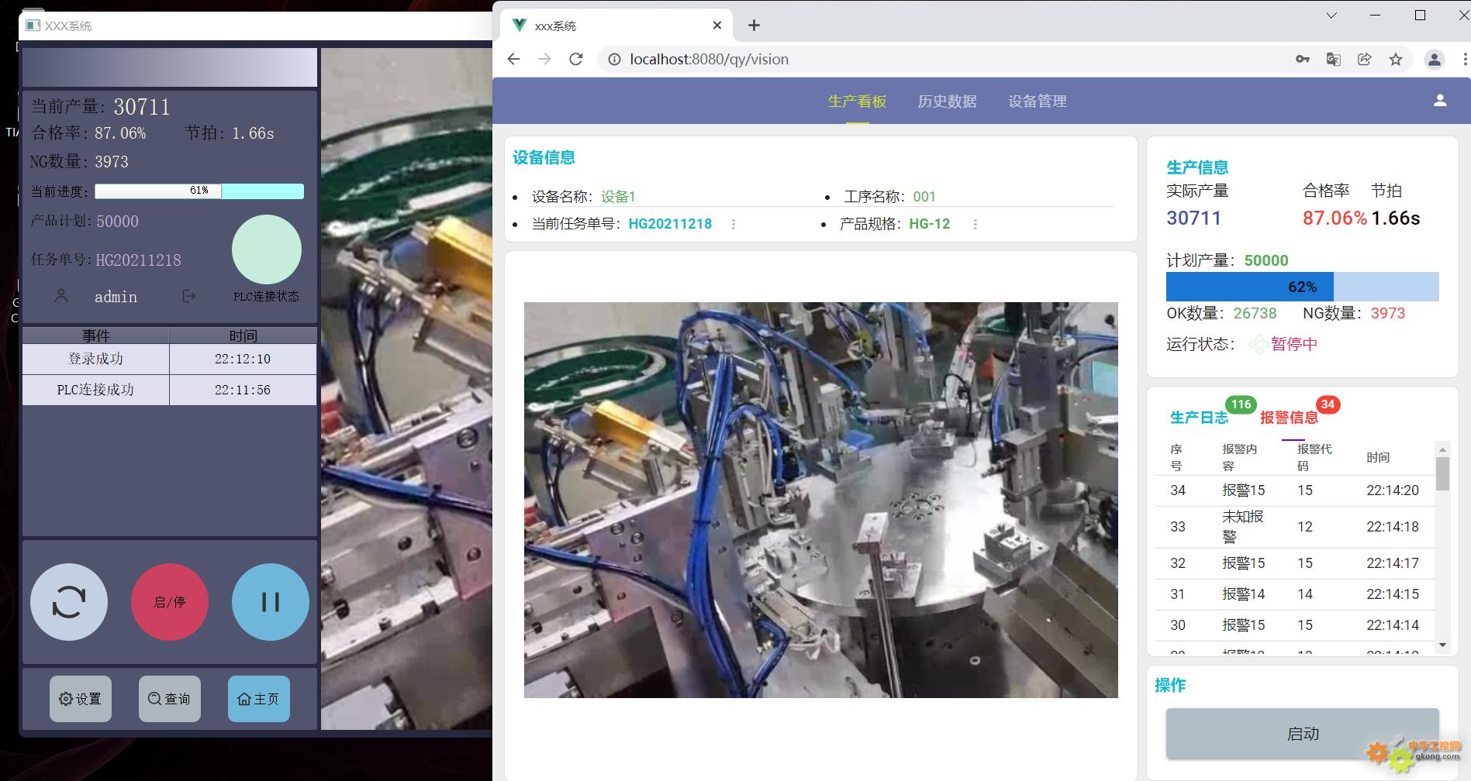Click the task number HG20211218 on web page

pyautogui.click(x=670, y=224)
